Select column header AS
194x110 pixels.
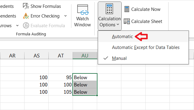(x=37, y=56)
